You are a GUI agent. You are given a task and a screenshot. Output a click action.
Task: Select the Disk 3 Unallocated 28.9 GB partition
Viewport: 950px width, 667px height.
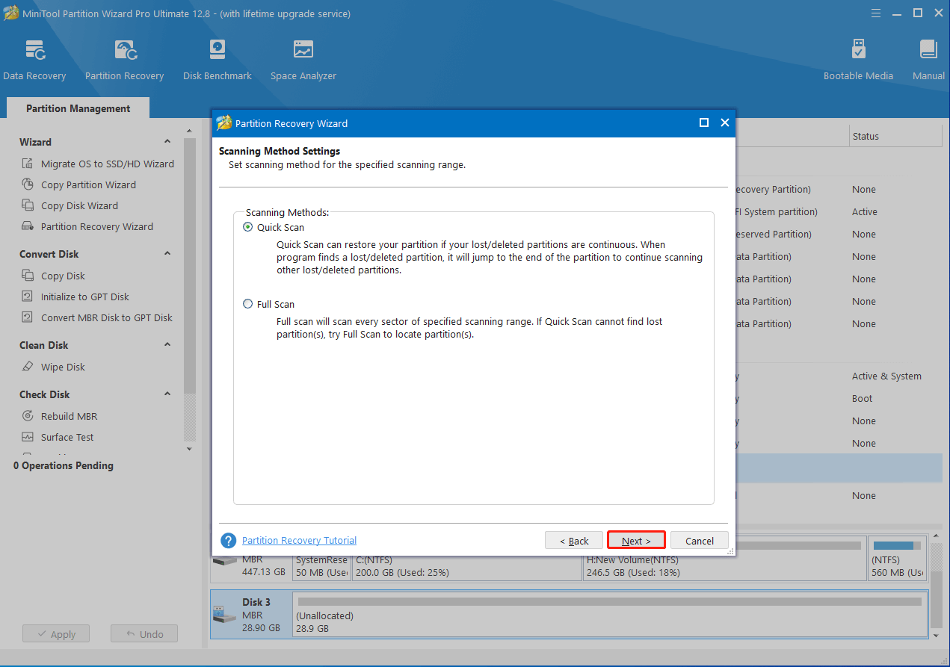tap(611, 615)
